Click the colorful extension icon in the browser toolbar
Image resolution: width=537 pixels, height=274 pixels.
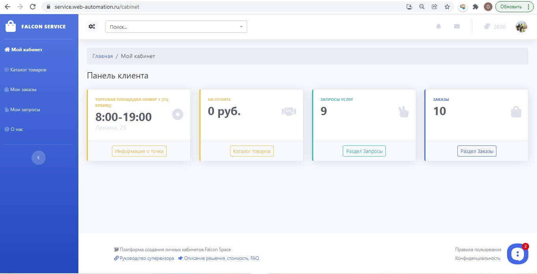[x=463, y=7]
